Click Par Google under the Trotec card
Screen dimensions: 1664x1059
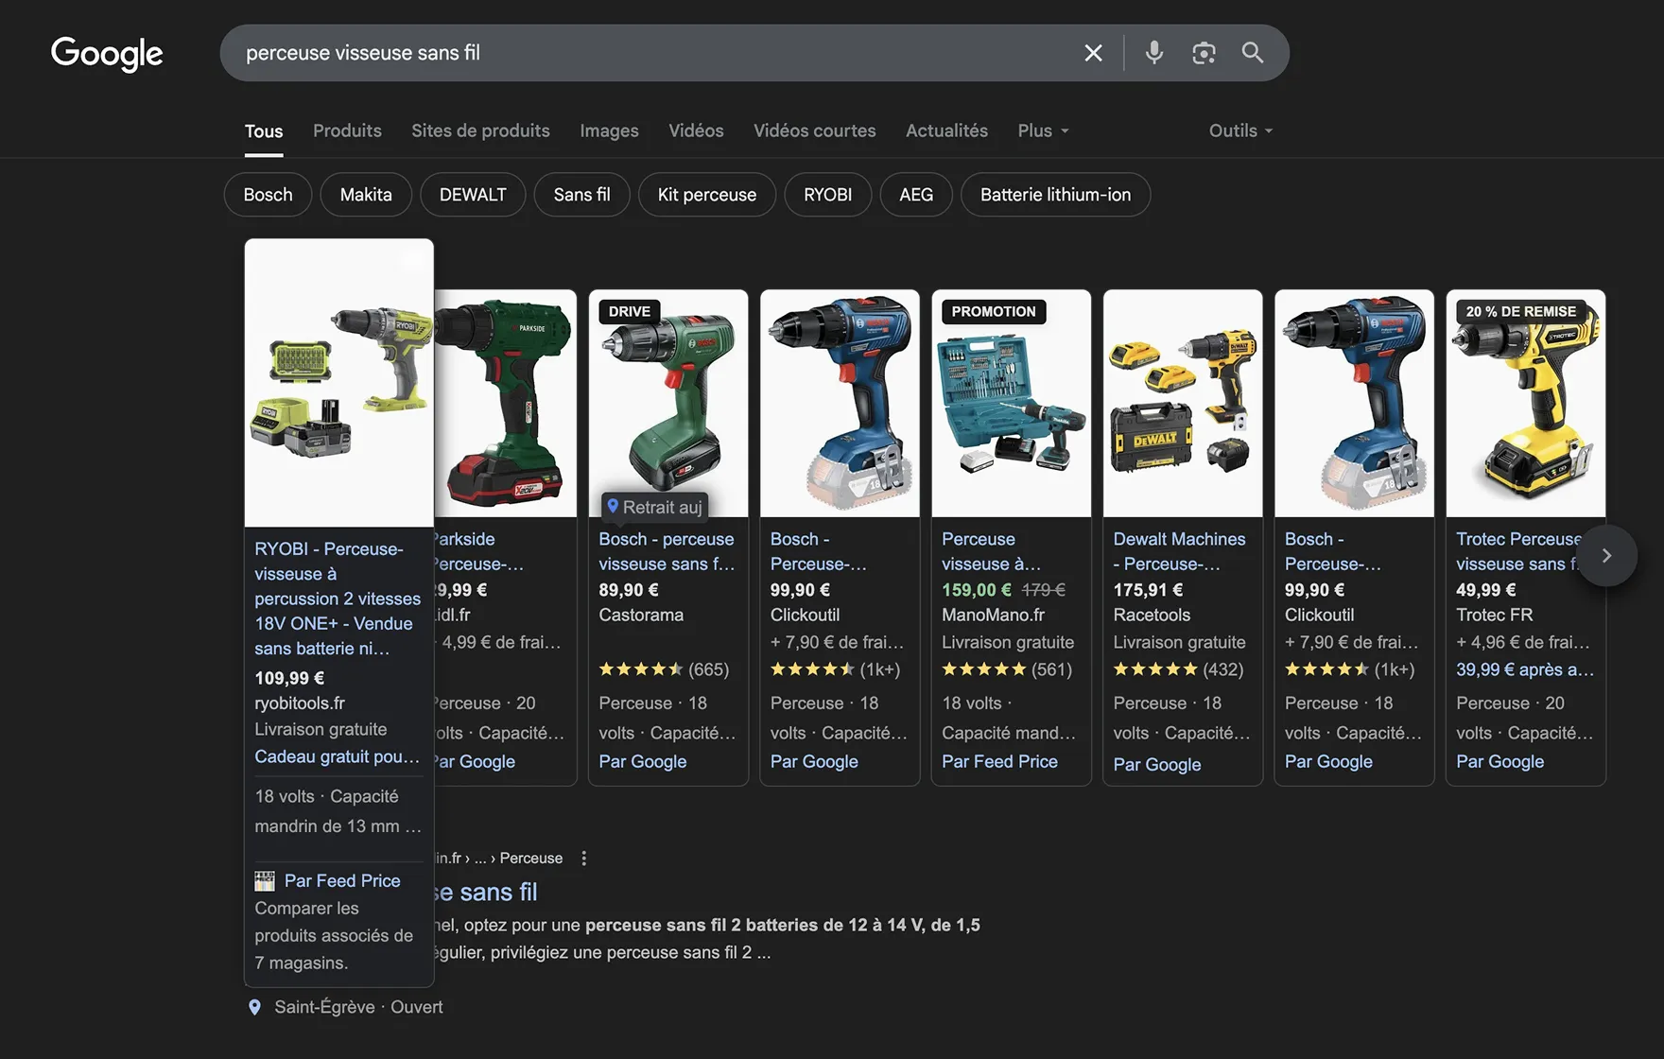pyautogui.click(x=1499, y=761)
